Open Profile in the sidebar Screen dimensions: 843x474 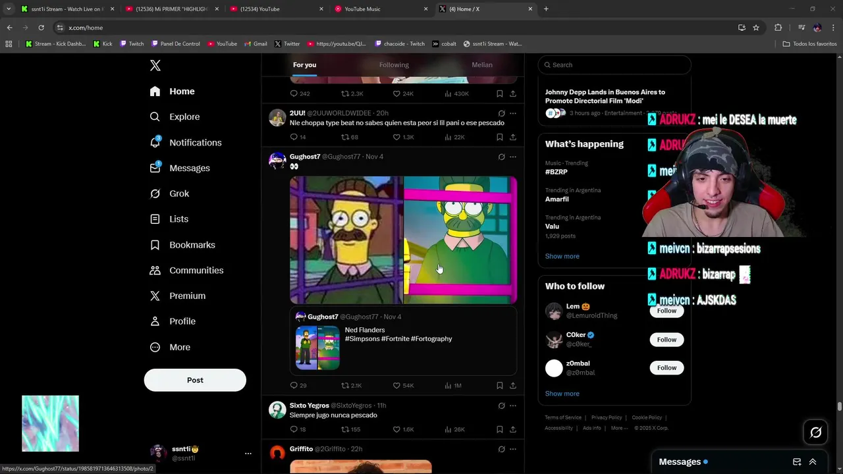click(173, 321)
